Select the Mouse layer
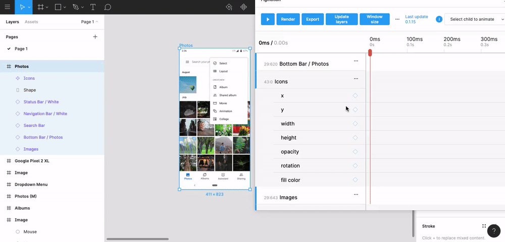Image resolution: width=505 pixels, height=242 pixels. tap(52, 232)
